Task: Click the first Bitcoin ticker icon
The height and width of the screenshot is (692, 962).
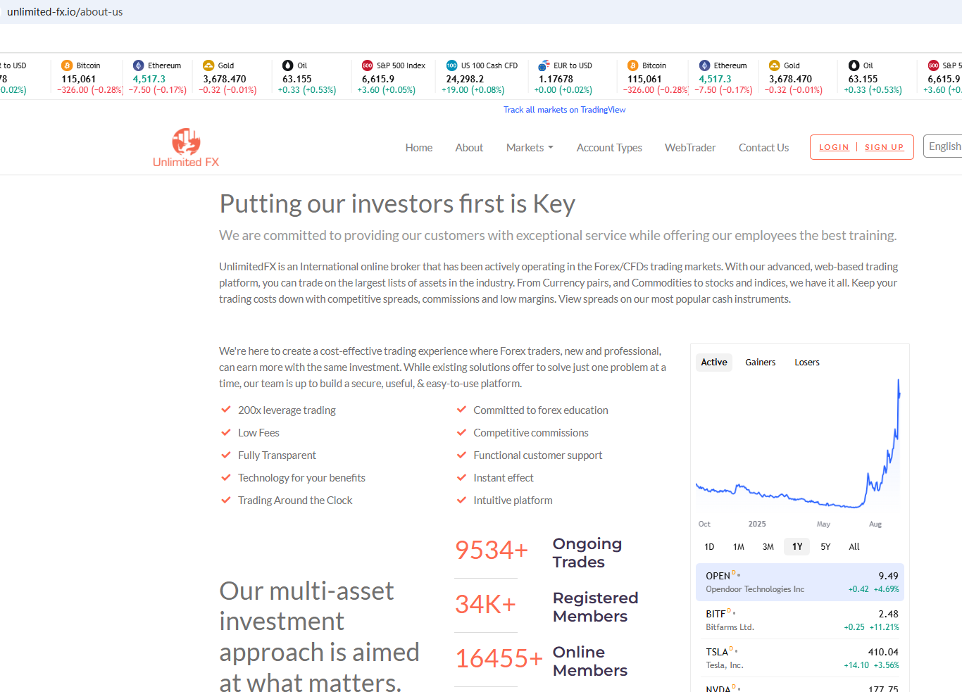Action: (x=67, y=65)
